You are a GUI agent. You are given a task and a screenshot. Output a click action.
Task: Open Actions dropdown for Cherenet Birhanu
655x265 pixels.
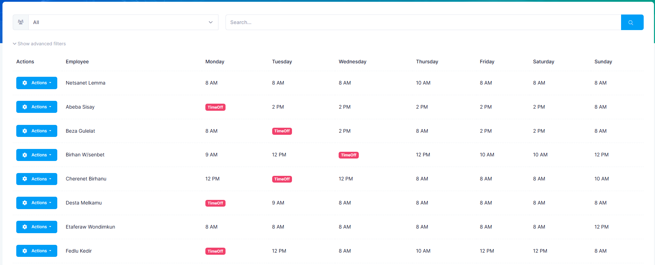point(37,179)
